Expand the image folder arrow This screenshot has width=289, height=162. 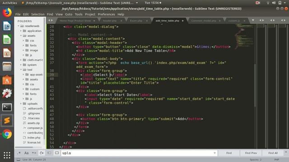[23, 50]
